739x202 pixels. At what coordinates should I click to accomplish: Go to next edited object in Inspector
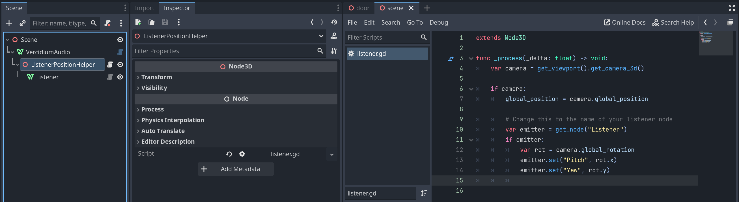pyautogui.click(x=322, y=22)
